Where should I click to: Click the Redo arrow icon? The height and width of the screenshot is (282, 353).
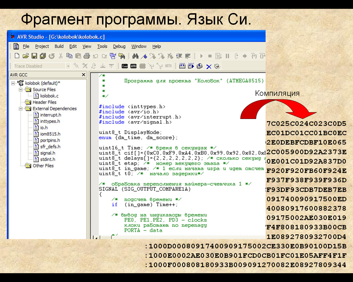click(104, 56)
